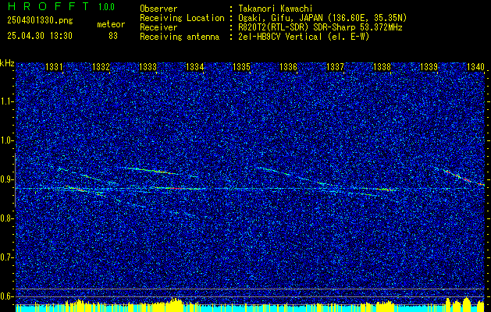Click the 1338 time marker
This screenshot has width=491, height=312.
point(382,66)
